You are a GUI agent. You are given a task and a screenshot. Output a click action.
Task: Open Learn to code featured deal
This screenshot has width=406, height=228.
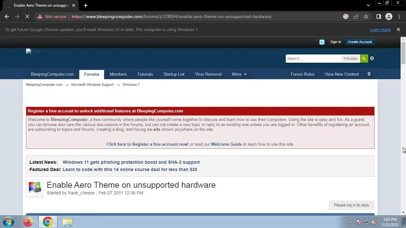coord(130,169)
